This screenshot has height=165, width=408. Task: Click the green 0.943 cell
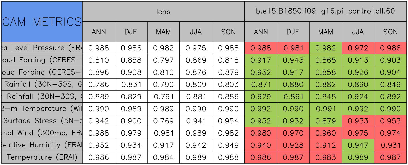click(x=293, y=60)
